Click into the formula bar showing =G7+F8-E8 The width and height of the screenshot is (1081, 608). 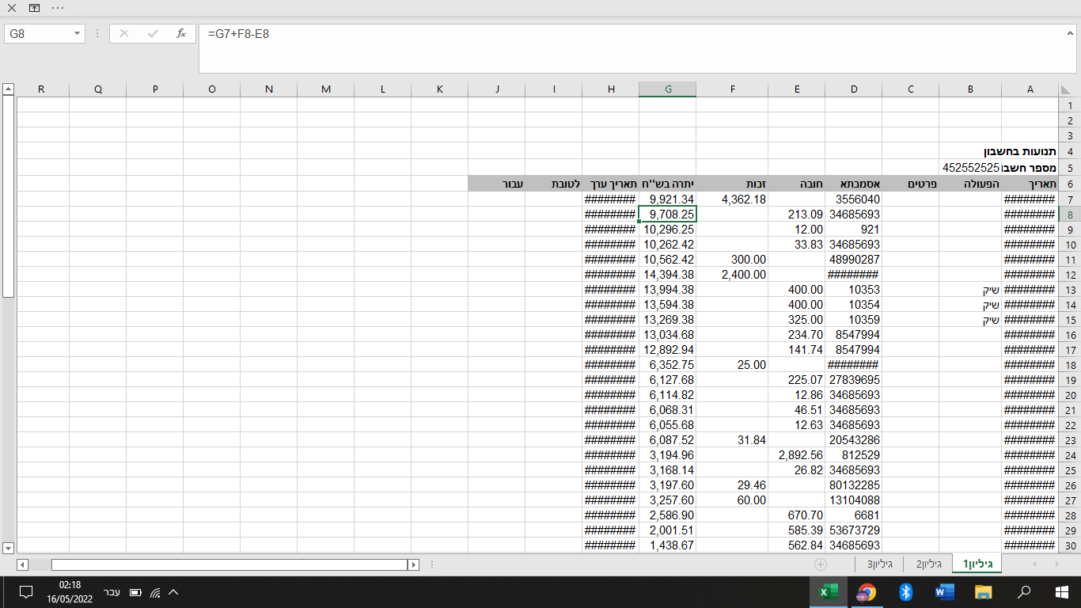pos(637,48)
